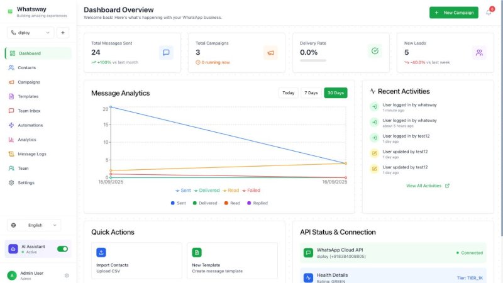
Task: Click the WhatsApp Cloud API icon
Action: [308, 252]
